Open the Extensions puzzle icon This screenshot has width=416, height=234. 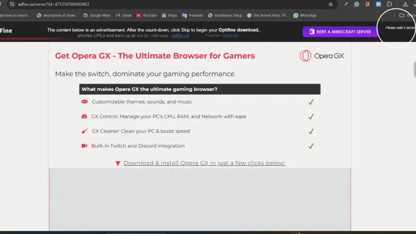(x=389, y=4)
